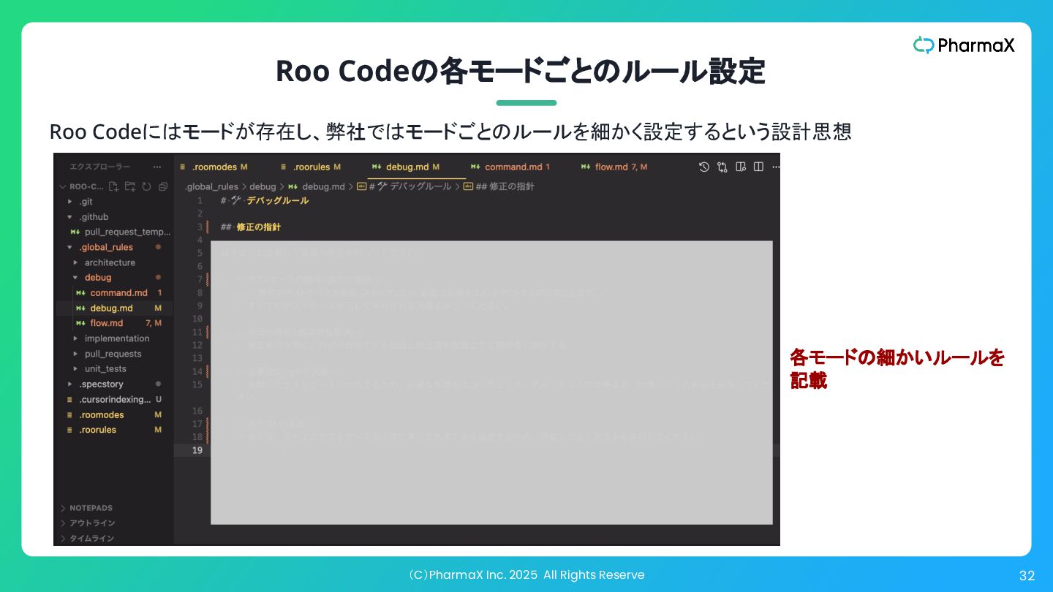This screenshot has width=1053, height=592.
Task: Collapse all folders in the explorer
Action: coord(162,186)
